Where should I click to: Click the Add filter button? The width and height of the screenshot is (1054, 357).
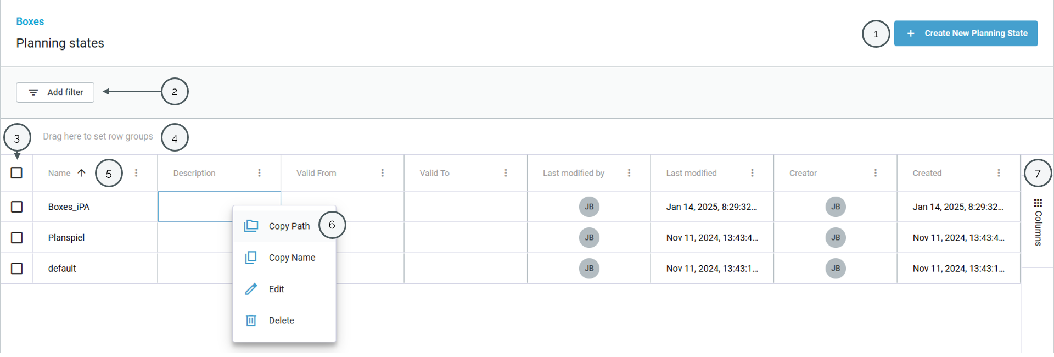click(55, 92)
